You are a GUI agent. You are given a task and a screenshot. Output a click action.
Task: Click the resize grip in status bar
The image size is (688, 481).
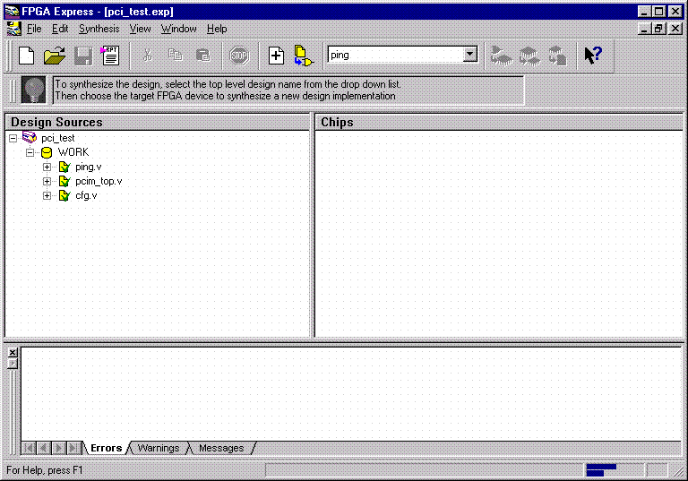click(x=678, y=471)
